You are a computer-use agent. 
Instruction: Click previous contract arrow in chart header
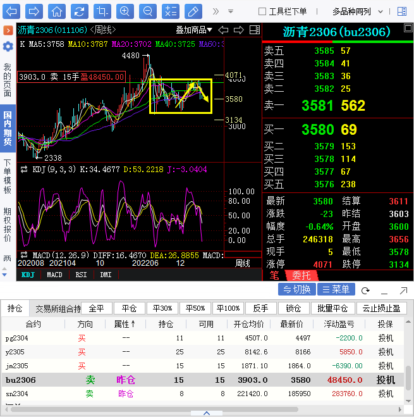point(223,30)
